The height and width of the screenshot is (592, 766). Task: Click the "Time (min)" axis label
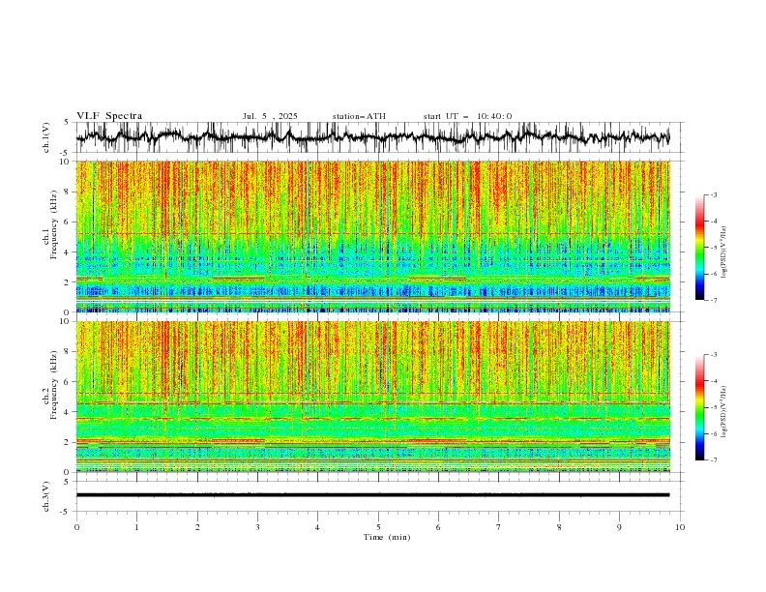[387, 537]
